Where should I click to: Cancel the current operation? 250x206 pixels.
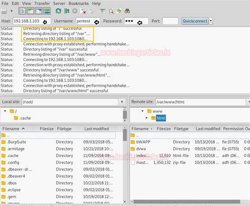[x=75, y=11]
